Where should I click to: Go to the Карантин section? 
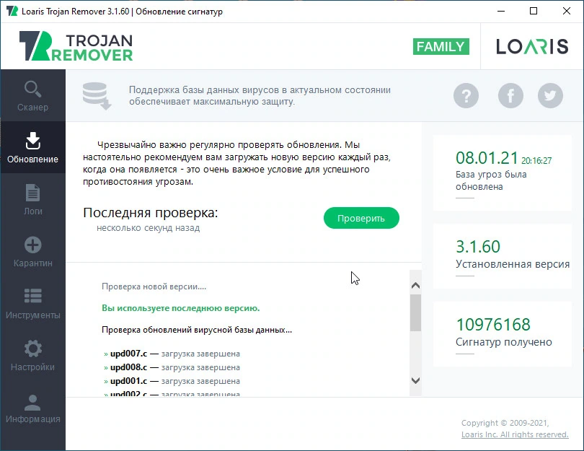(32, 252)
